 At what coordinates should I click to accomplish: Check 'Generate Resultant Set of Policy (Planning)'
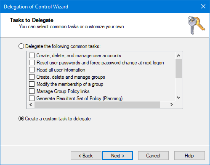tap(32, 98)
